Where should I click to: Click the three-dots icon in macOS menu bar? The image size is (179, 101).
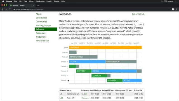162,1
